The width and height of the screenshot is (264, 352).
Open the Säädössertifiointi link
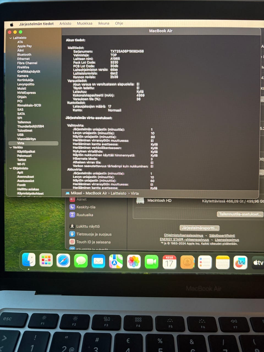tap(222, 235)
